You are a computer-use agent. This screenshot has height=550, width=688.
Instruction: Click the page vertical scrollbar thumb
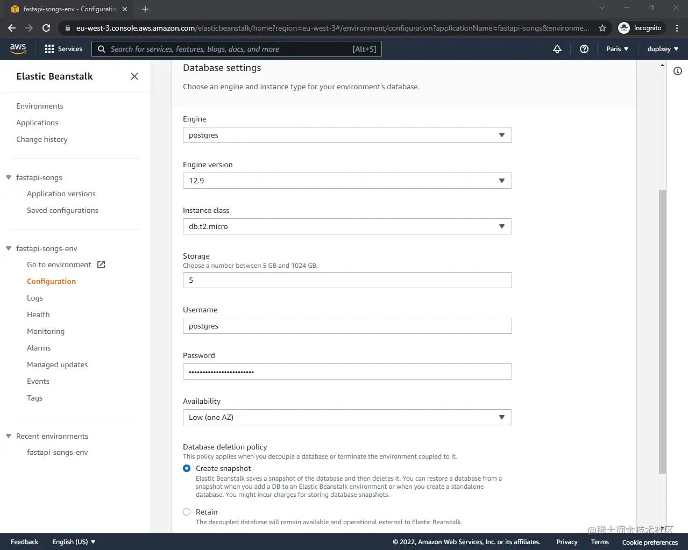coord(662,332)
